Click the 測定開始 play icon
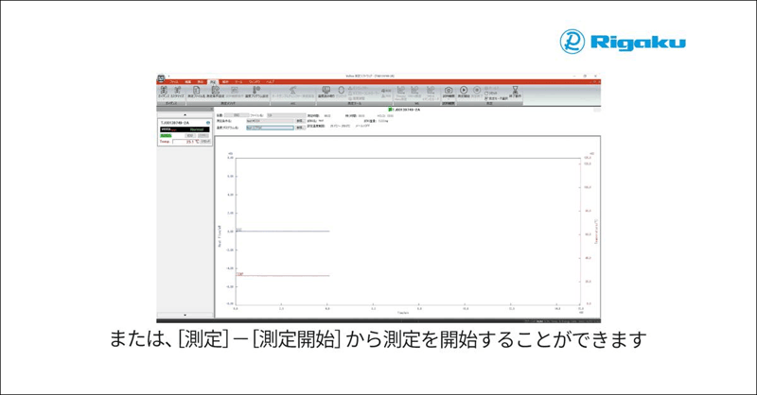Screen dimensions: 757x395 click(464, 90)
